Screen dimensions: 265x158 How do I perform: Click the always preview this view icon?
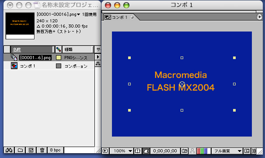(x=105, y=151)
